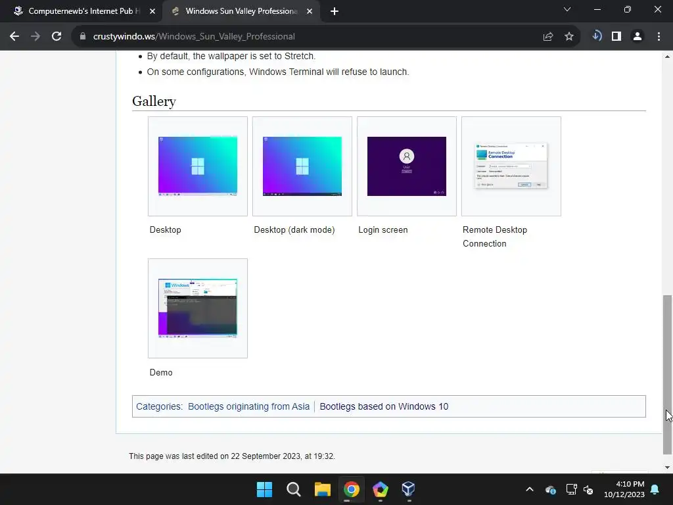
Task: Click the 'Demo' caption text
Action: click(161, 372)
